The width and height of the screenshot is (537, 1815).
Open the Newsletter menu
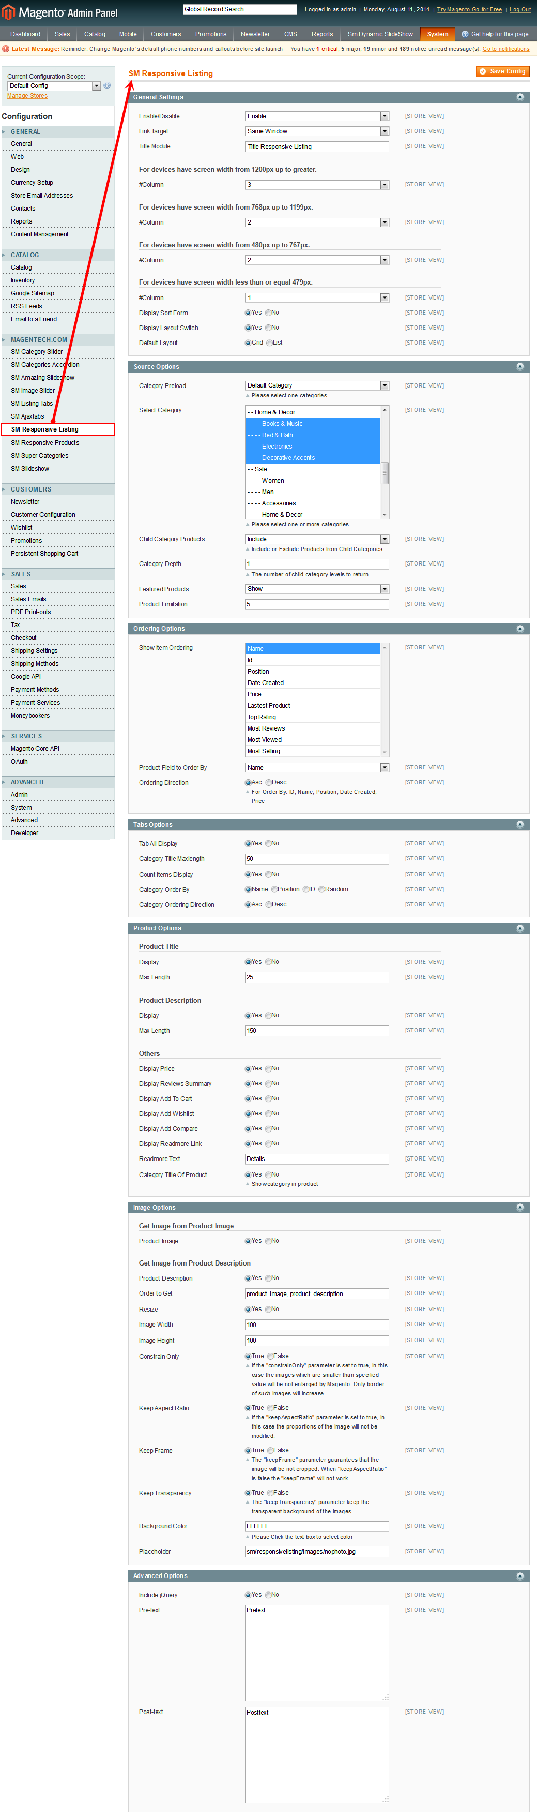(x=255, y=34)
